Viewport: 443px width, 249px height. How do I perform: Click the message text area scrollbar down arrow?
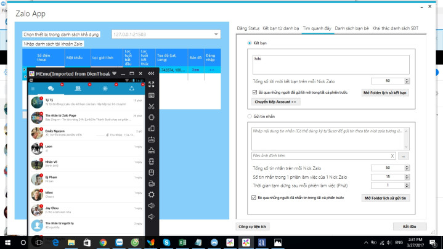(x=406, y=147)
